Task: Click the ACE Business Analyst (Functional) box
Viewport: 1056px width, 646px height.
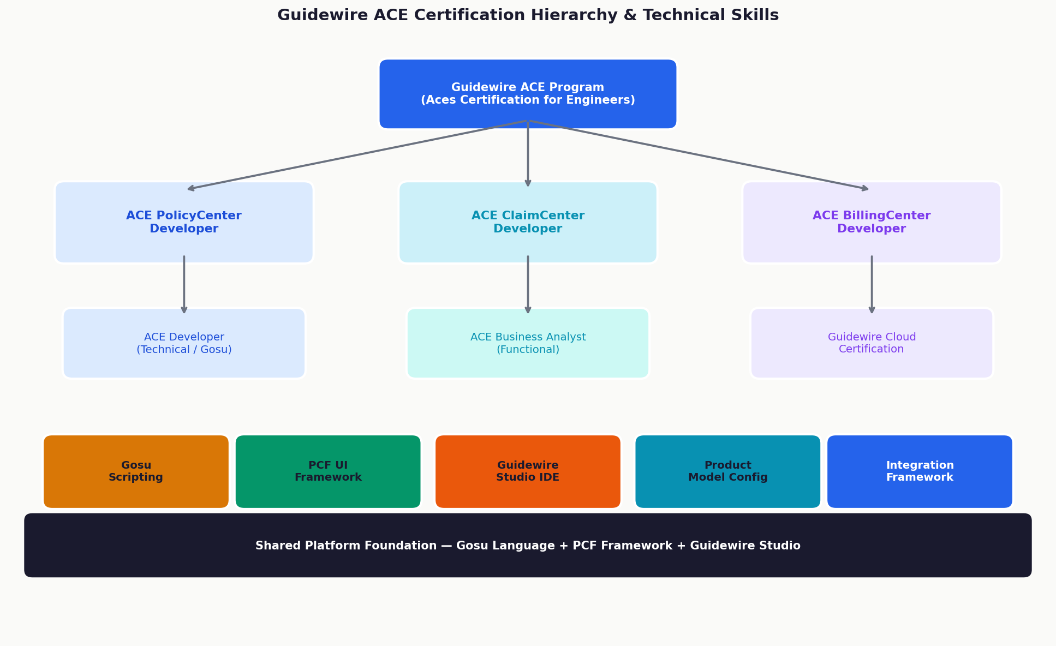Action: (528, 343)
